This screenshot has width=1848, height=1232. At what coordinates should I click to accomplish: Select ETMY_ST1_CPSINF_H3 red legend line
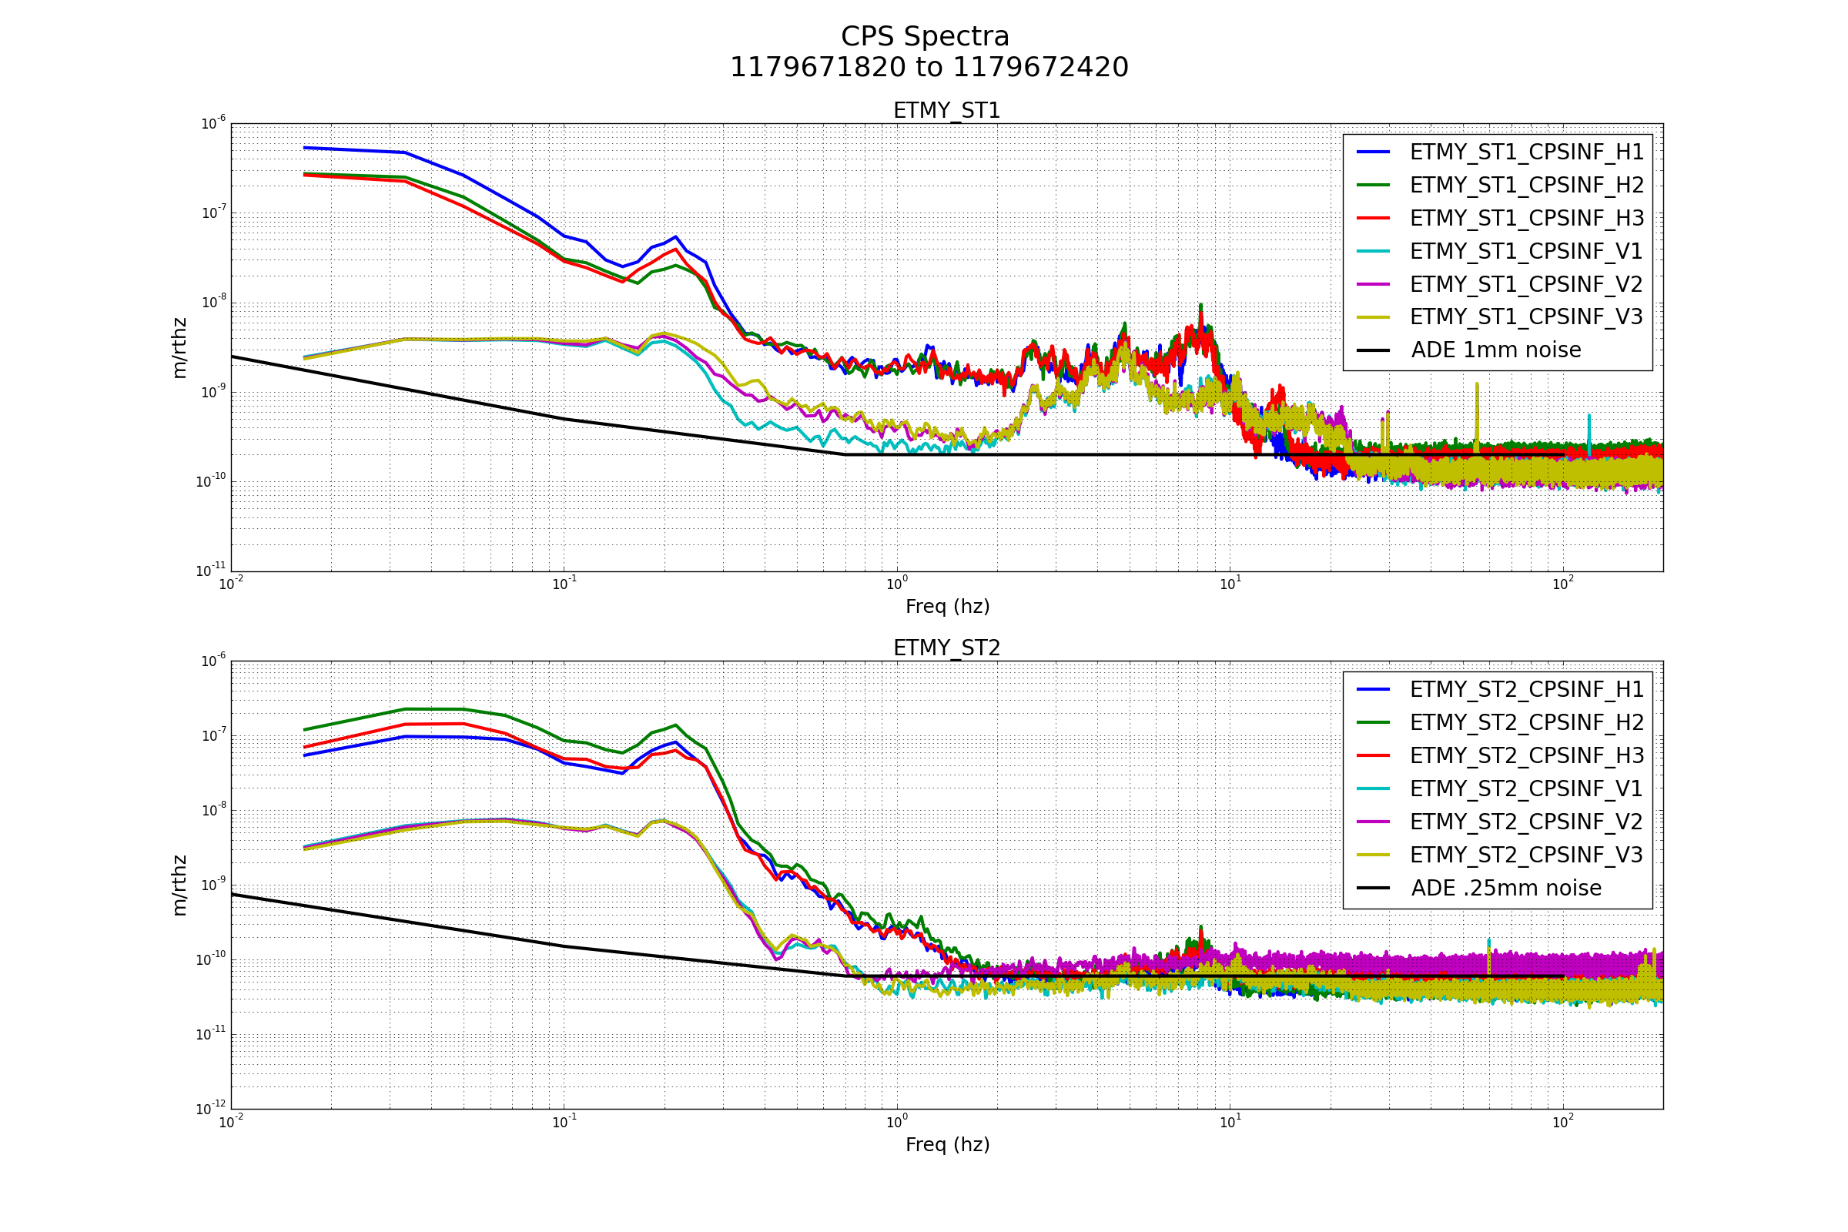pos(1374,219)
